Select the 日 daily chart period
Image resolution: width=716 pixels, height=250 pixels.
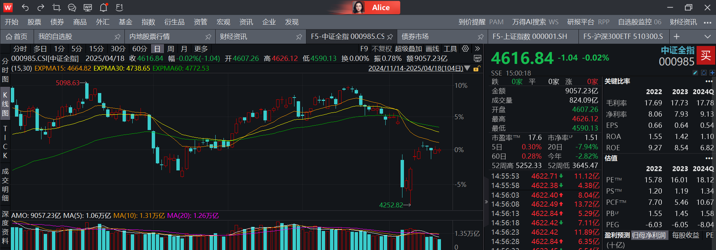tap(157, 49)
